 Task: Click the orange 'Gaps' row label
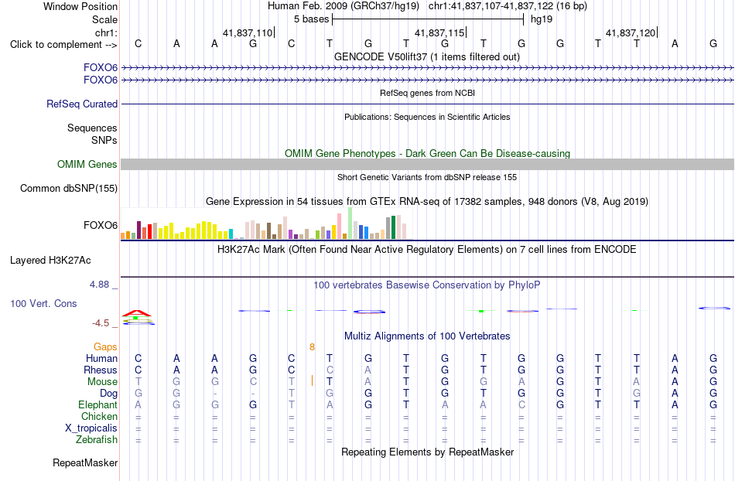click(x=105, y=346)
